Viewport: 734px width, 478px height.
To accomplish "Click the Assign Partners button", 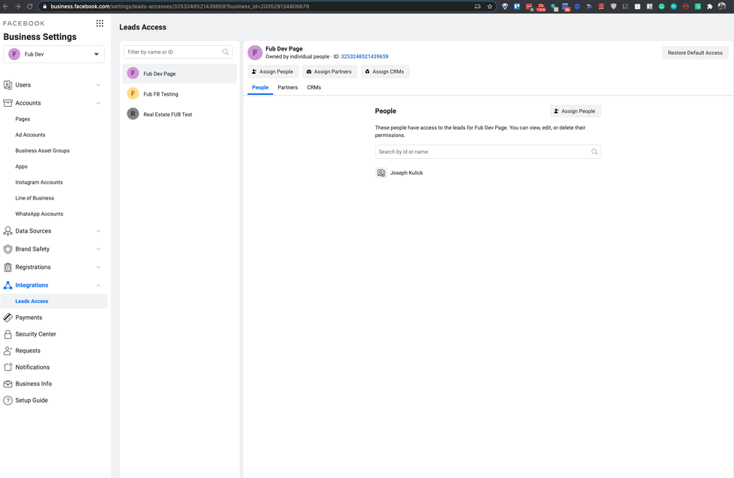I will [329, 72].
